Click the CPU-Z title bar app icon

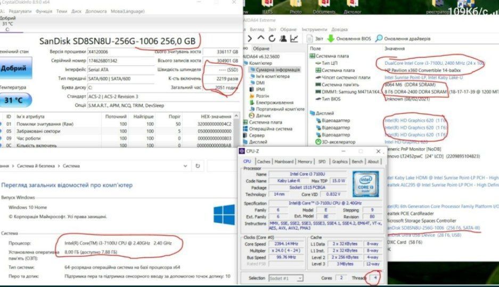click(242, 151)
